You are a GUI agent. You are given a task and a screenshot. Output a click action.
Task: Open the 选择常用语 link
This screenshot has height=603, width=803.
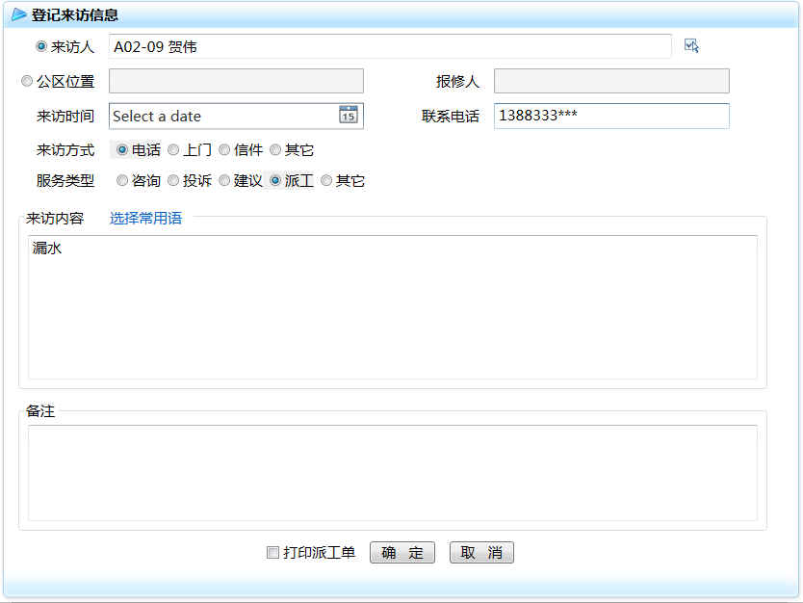point(146,219)
